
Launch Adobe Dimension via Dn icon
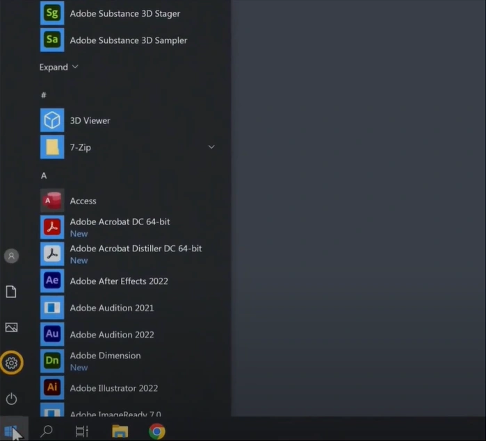point(52,361)
